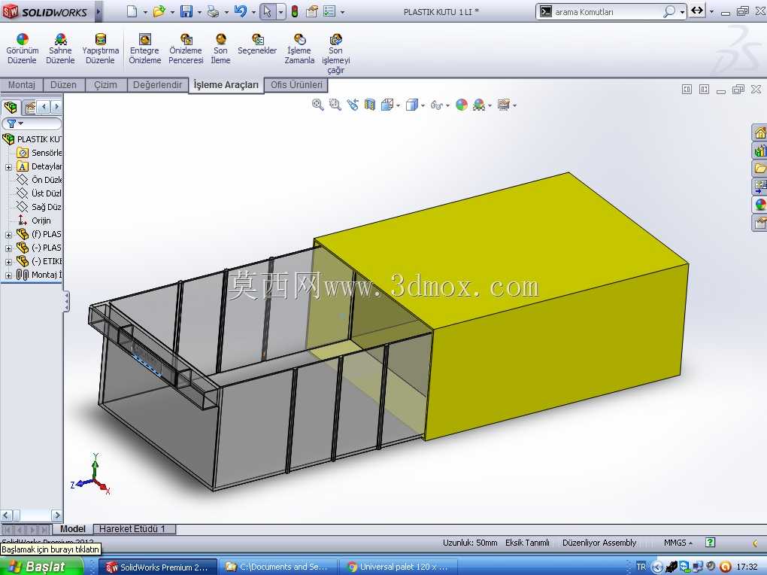Screen dimensions: 767x575
Task: Switch to Değerlendir tab
Action: tap(157, 85)
